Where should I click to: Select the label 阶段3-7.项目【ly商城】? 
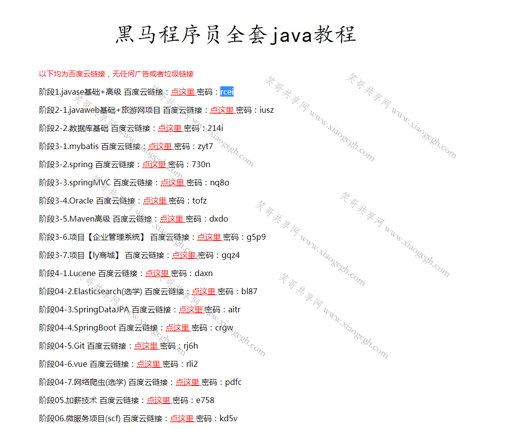tap(80, 255)
